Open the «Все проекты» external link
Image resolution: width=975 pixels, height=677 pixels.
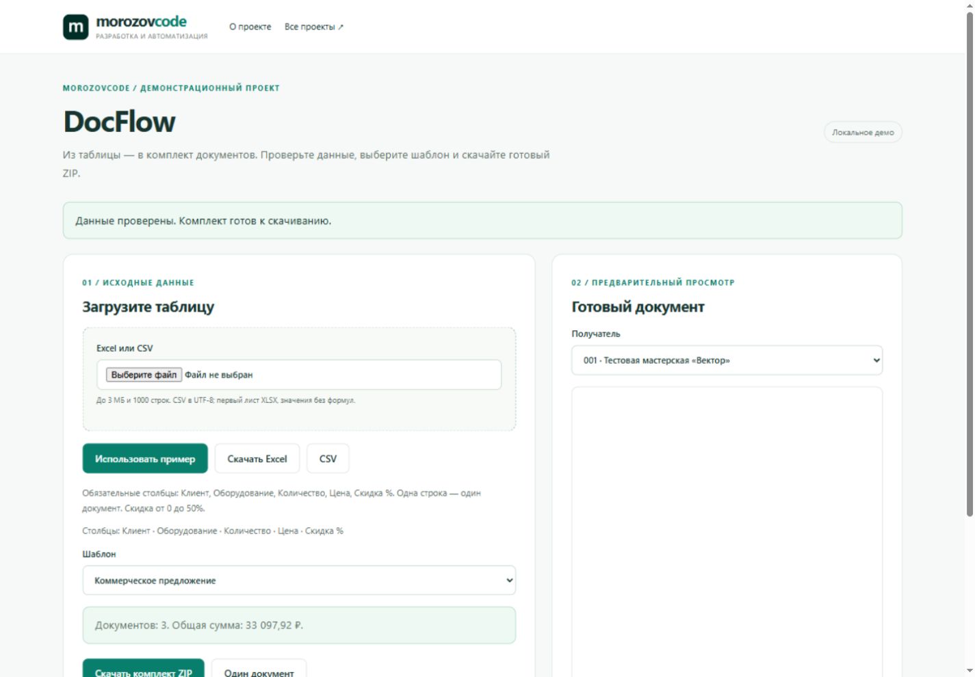pos(314,27)
